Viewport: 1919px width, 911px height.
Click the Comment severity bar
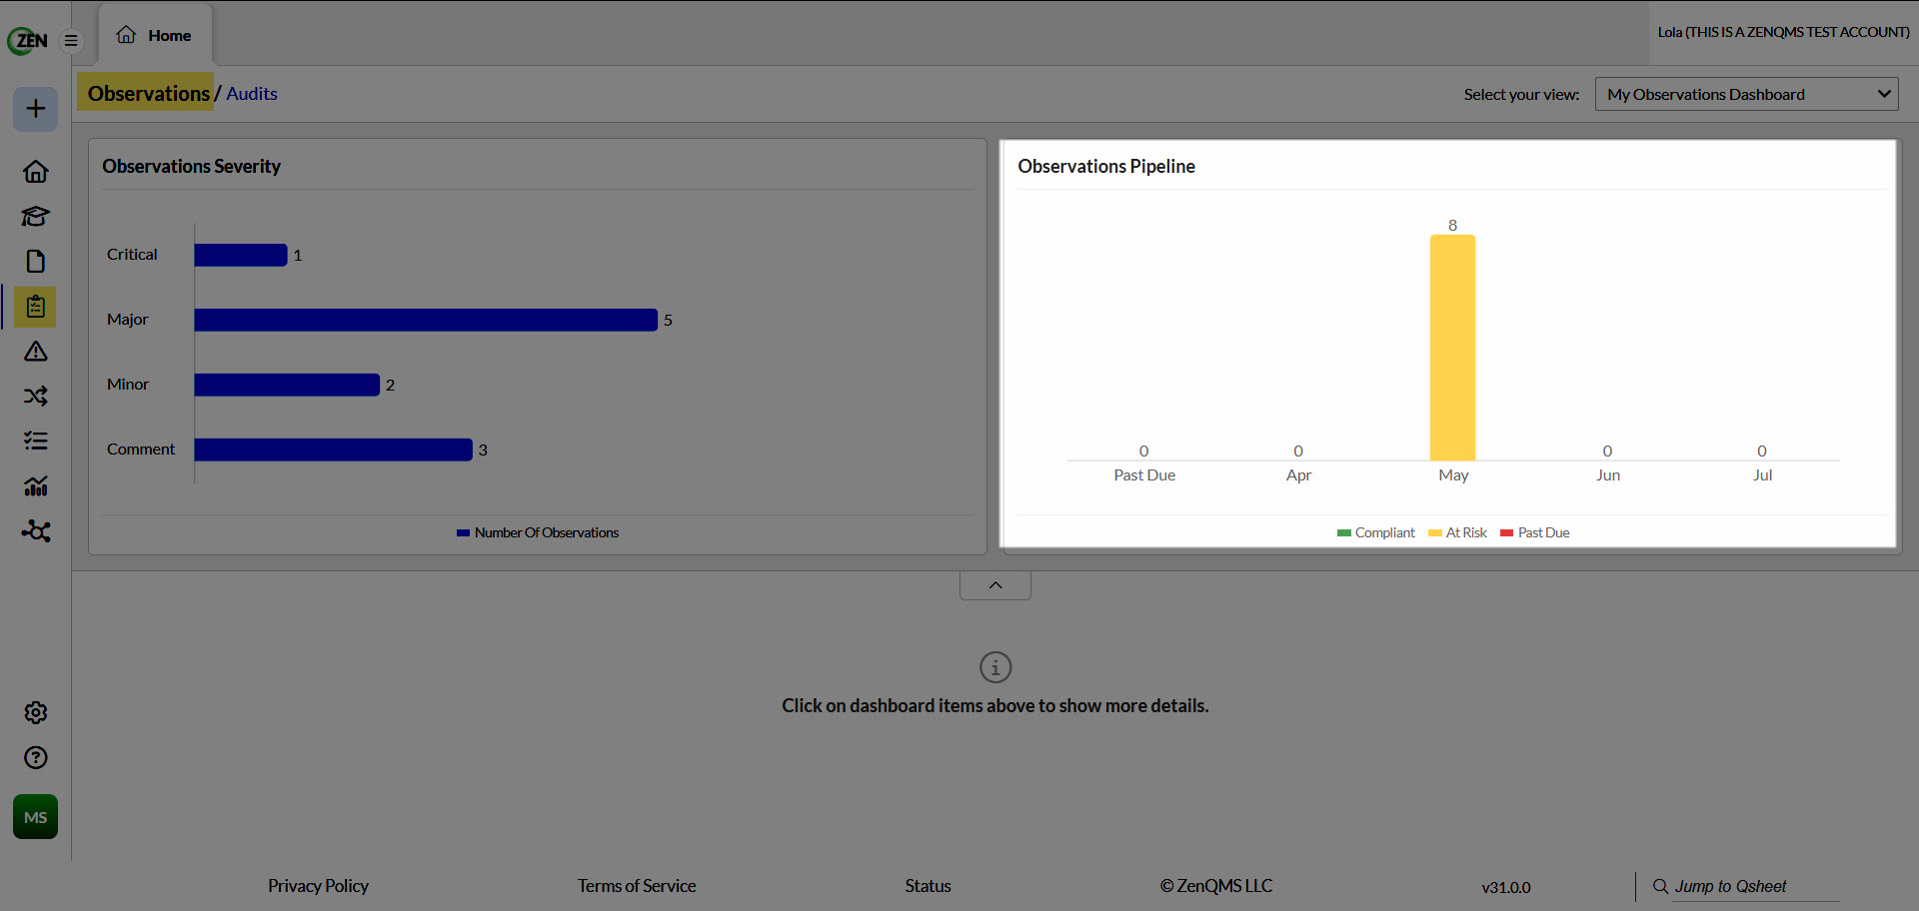(x=333, y=450)
